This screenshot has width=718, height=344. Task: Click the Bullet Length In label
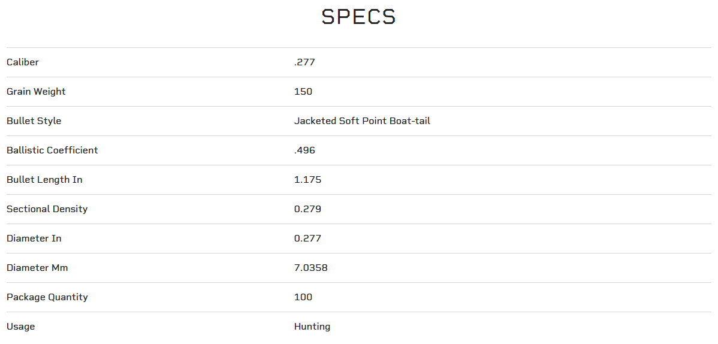click(44, 180)
